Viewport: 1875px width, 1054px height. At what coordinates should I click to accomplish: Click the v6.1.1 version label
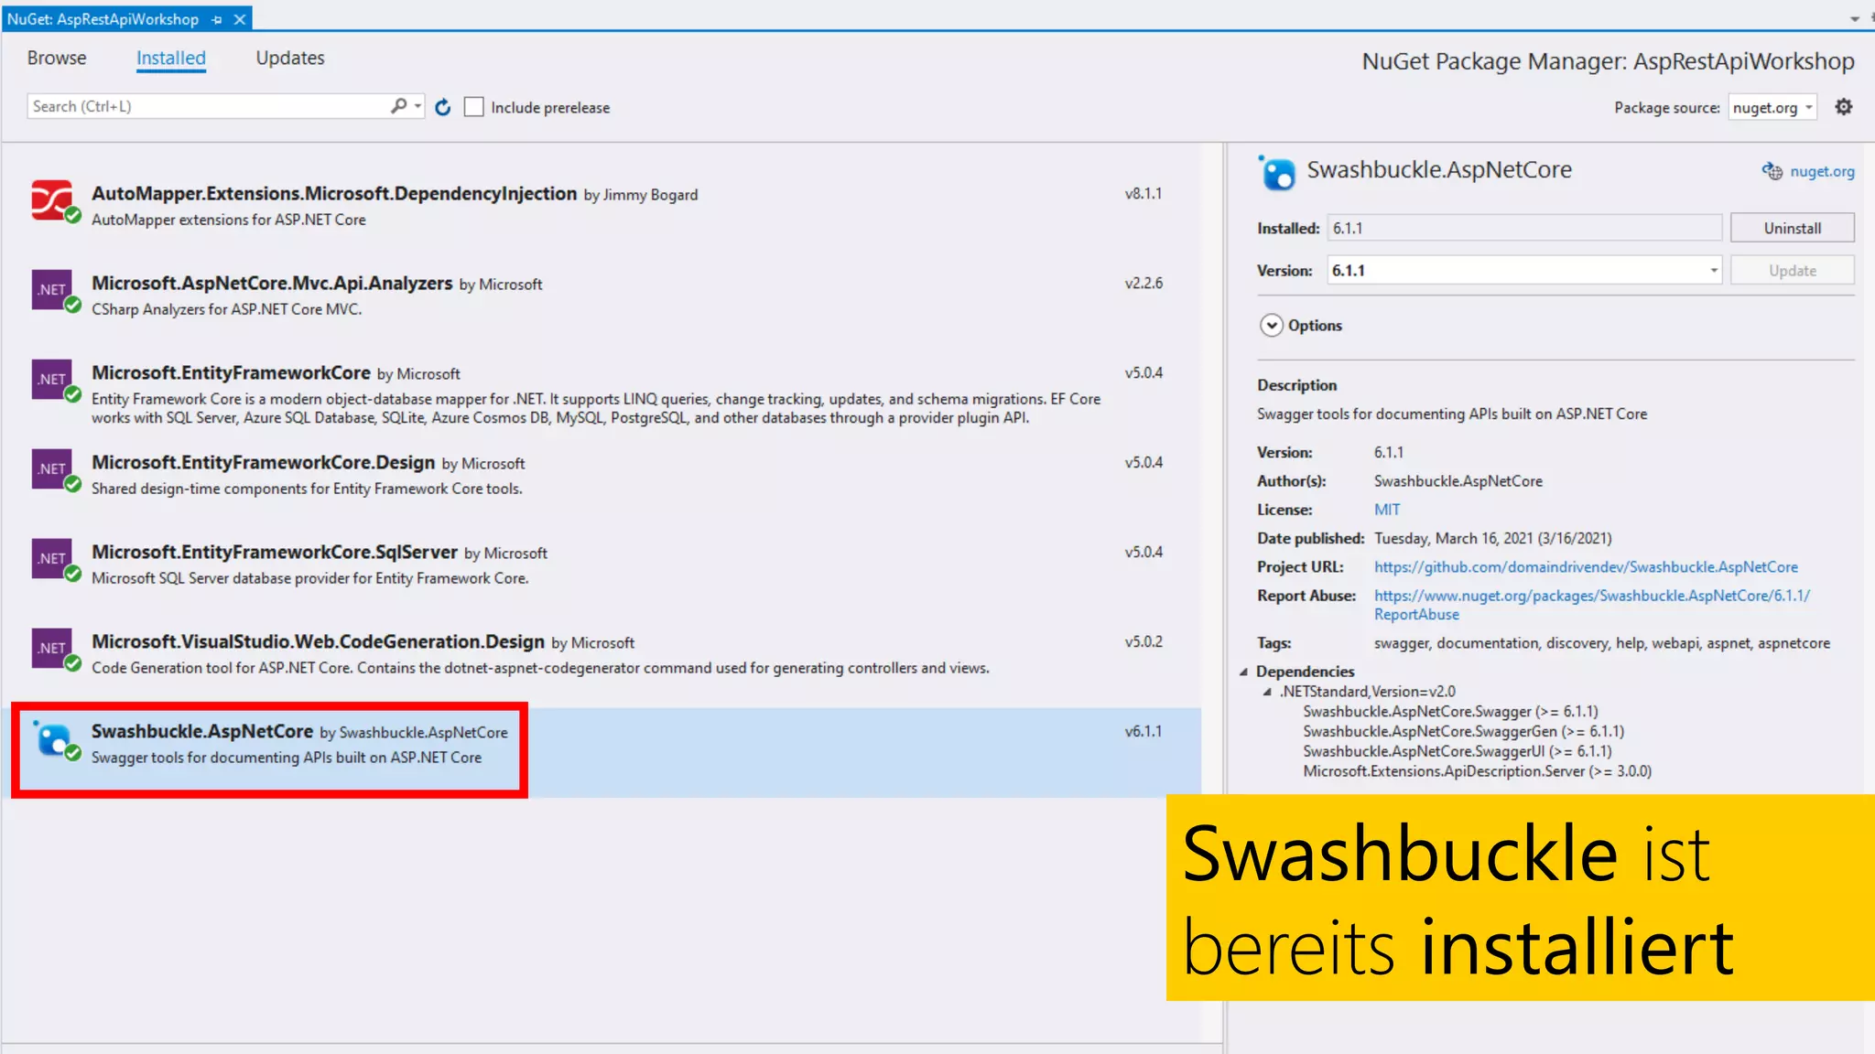[x=1143, y=732]
